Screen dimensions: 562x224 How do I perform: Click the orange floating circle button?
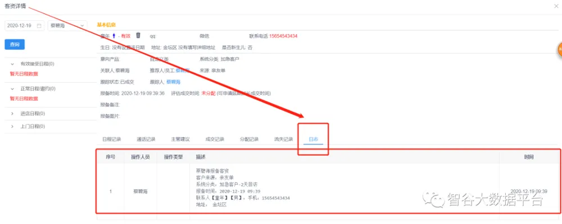tap(559, 50)
